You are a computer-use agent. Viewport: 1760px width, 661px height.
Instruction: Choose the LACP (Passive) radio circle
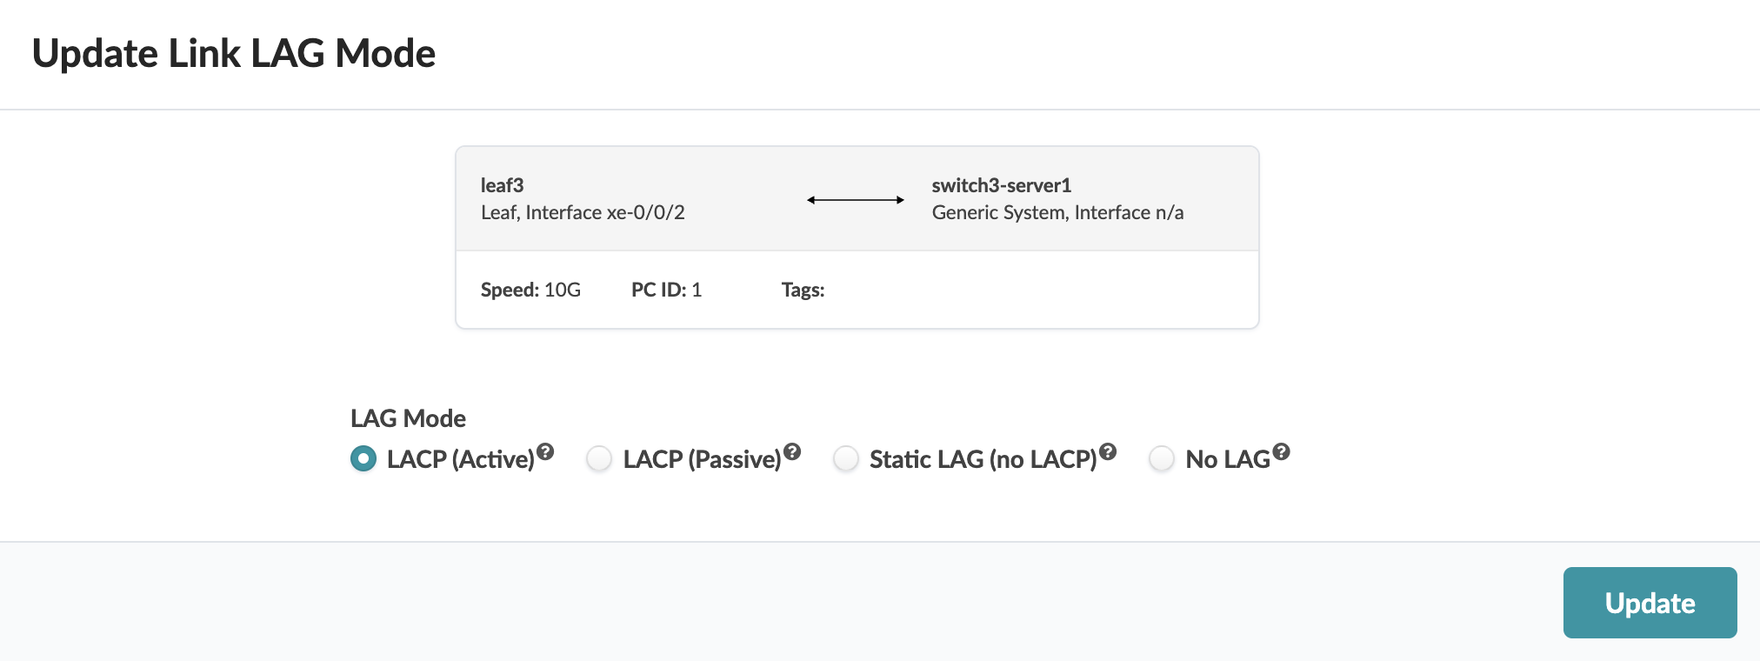coord(599,458)
